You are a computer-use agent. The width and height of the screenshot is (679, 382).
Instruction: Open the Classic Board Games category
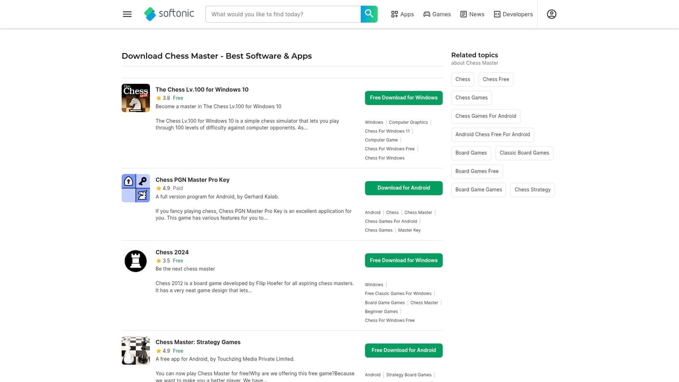[x=524, y=153]
